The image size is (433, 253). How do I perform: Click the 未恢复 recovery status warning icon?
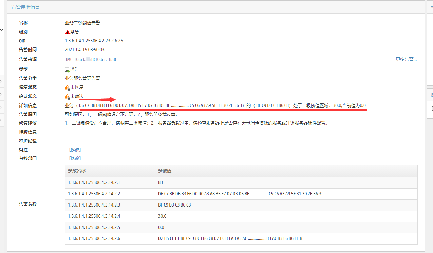pyautogui.click(x=67, y=87)
